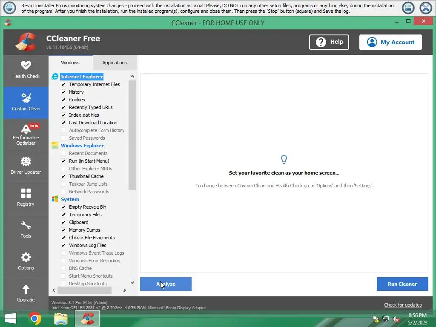This screenshot has width=436, height=327.
Task: Check Windows Error Reporting
Action: point(63,261)
